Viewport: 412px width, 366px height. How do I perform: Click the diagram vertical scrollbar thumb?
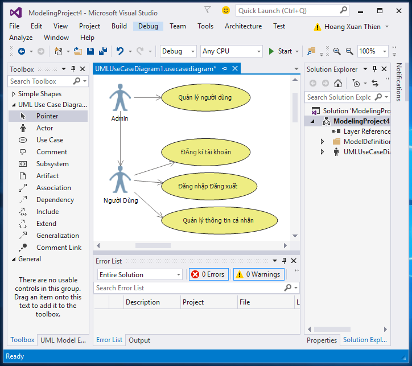(295, 108)
